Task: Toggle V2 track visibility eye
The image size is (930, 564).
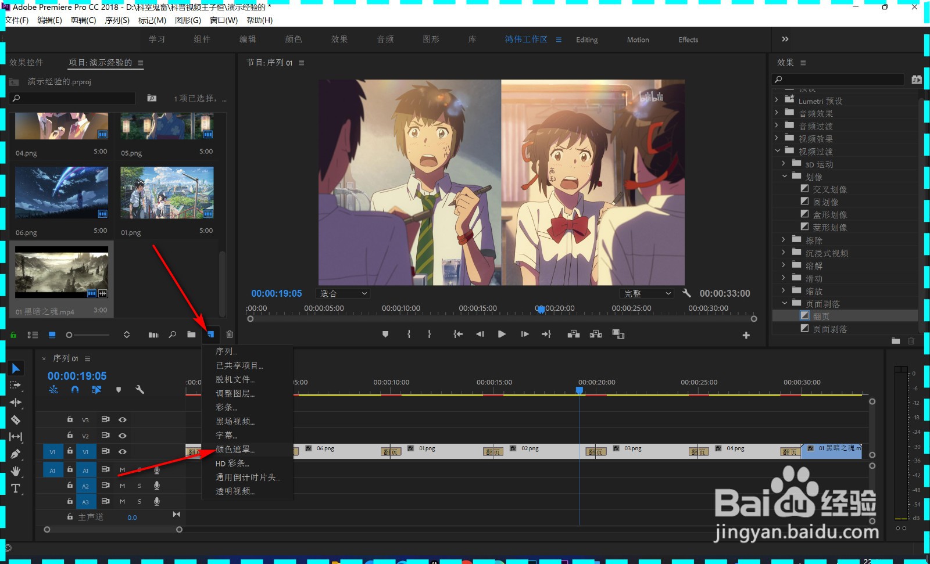Action: point(123,435)
